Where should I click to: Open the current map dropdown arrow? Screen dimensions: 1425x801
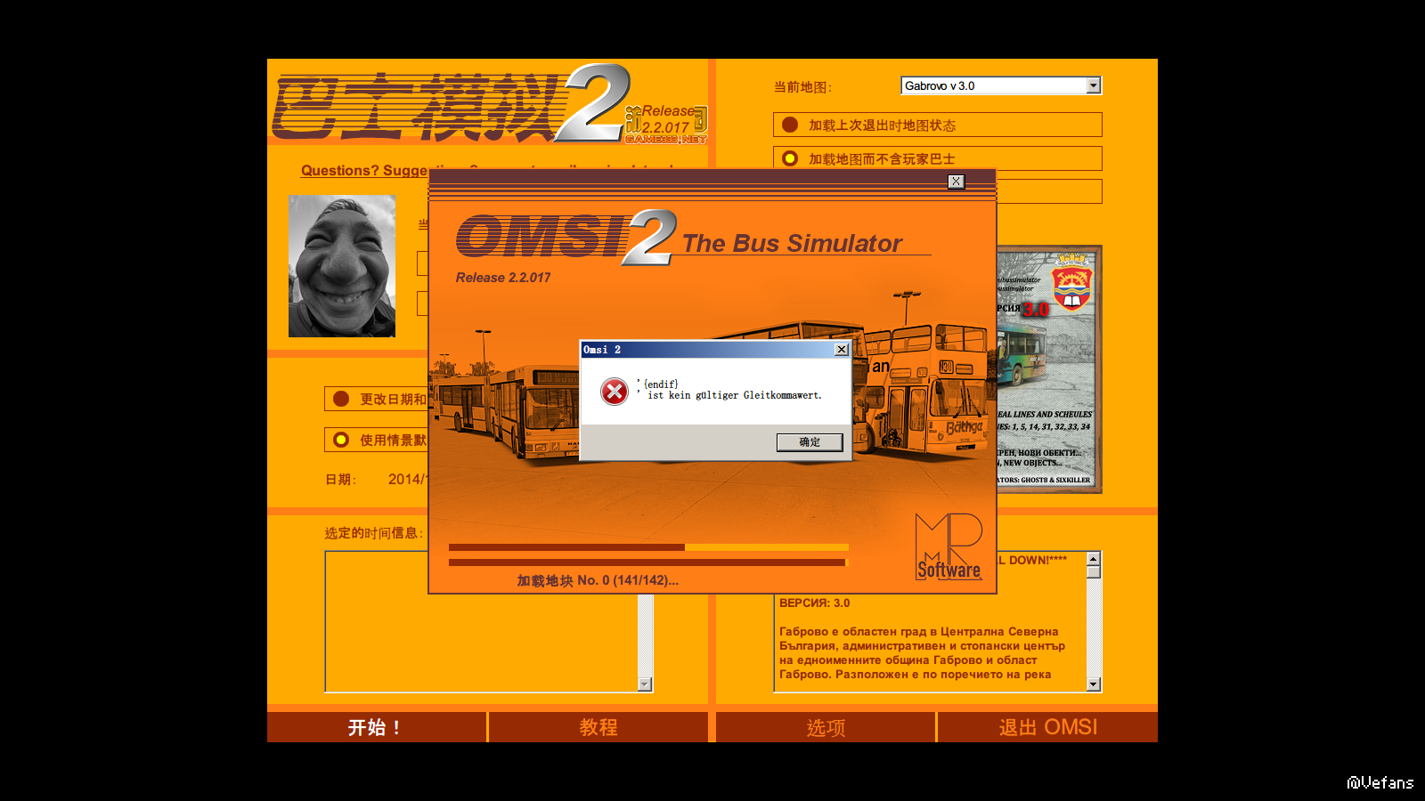(1094, 85)
